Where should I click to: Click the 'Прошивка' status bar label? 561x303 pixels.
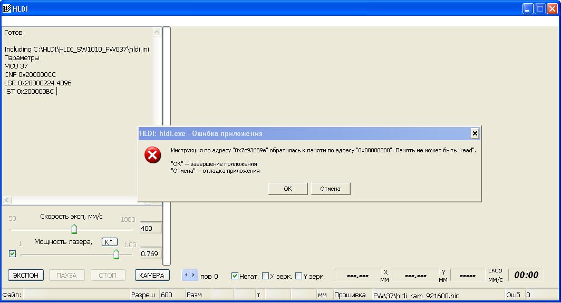[350, 295]
